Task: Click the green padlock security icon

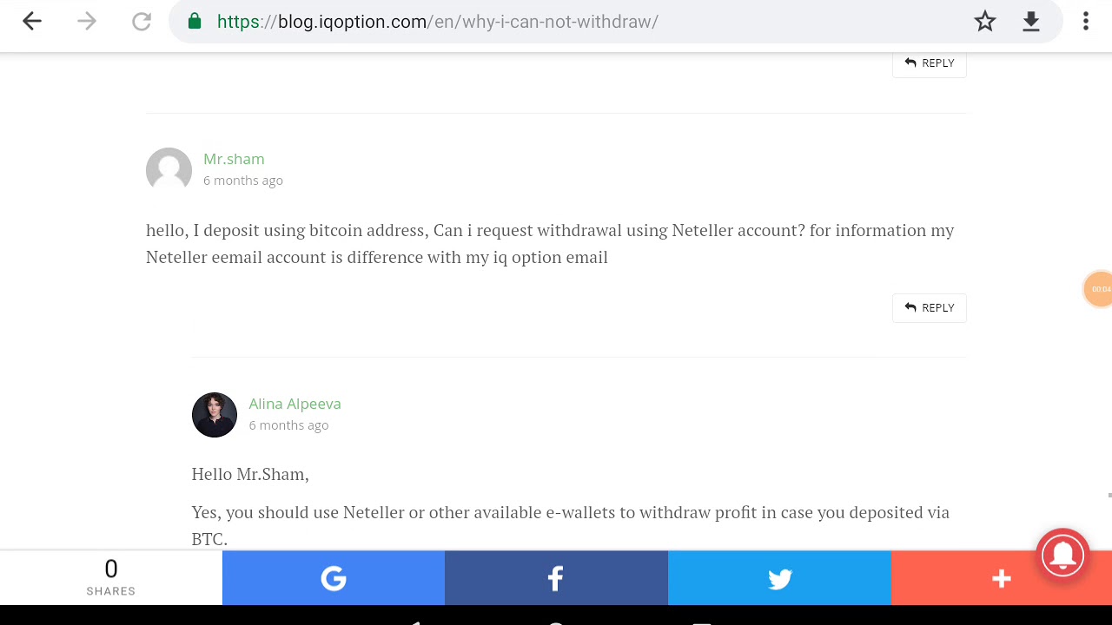Action: pyautogui.click(x=195, y=22)
